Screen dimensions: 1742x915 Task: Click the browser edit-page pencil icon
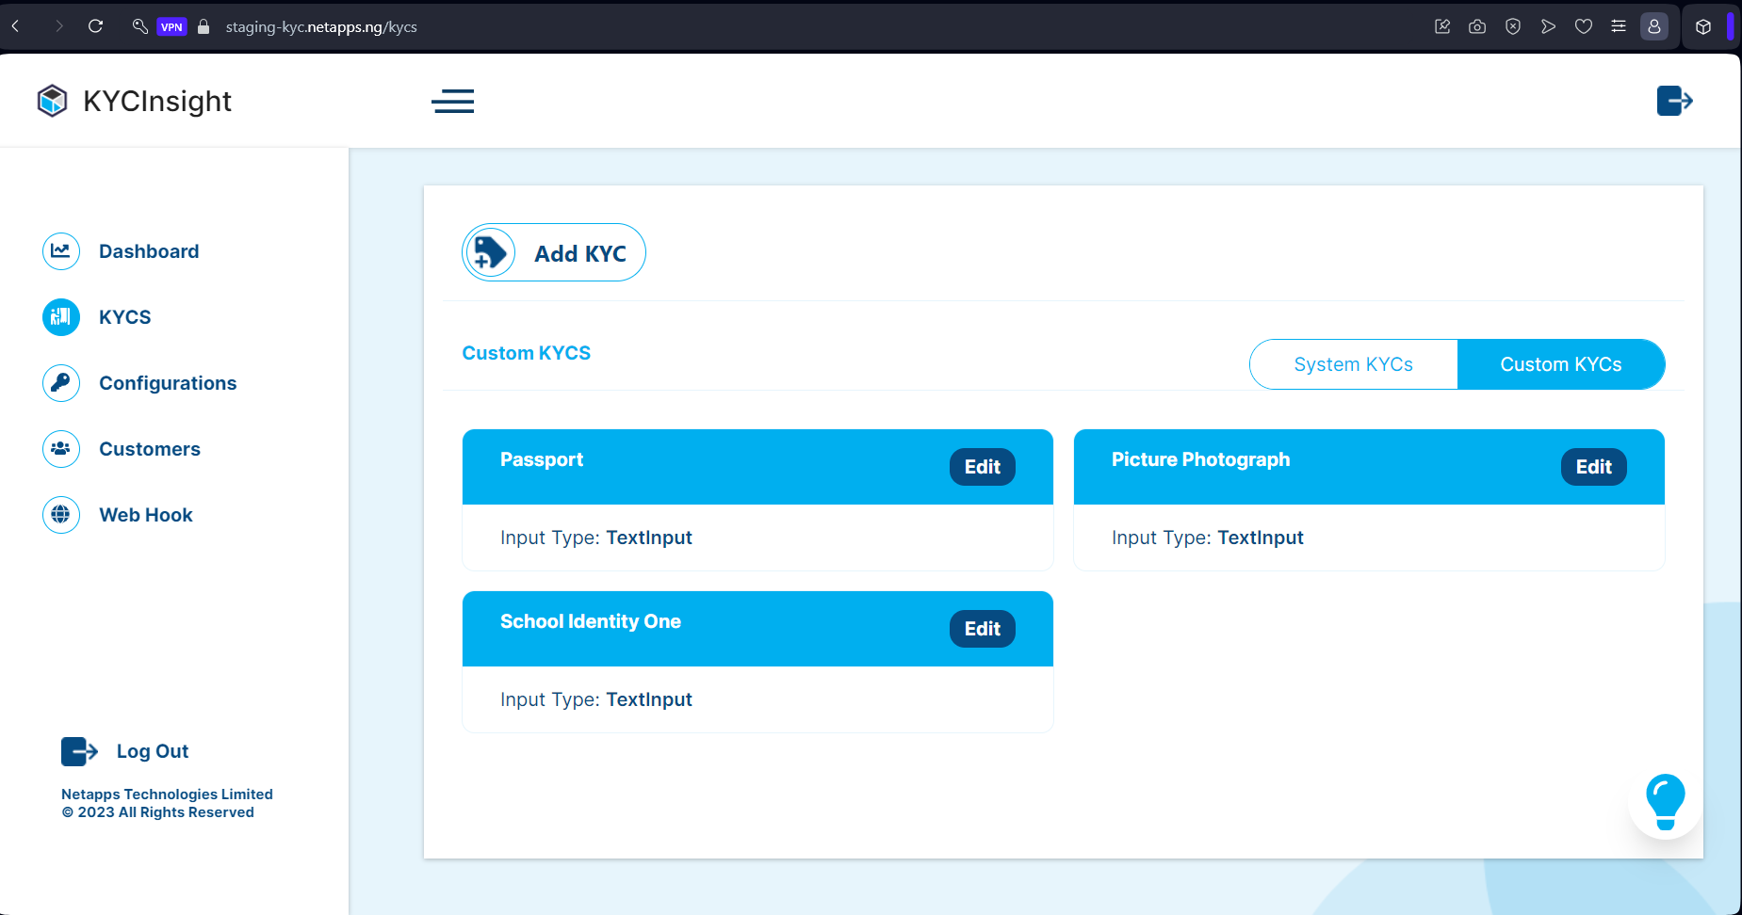[x=1442, y=26]
